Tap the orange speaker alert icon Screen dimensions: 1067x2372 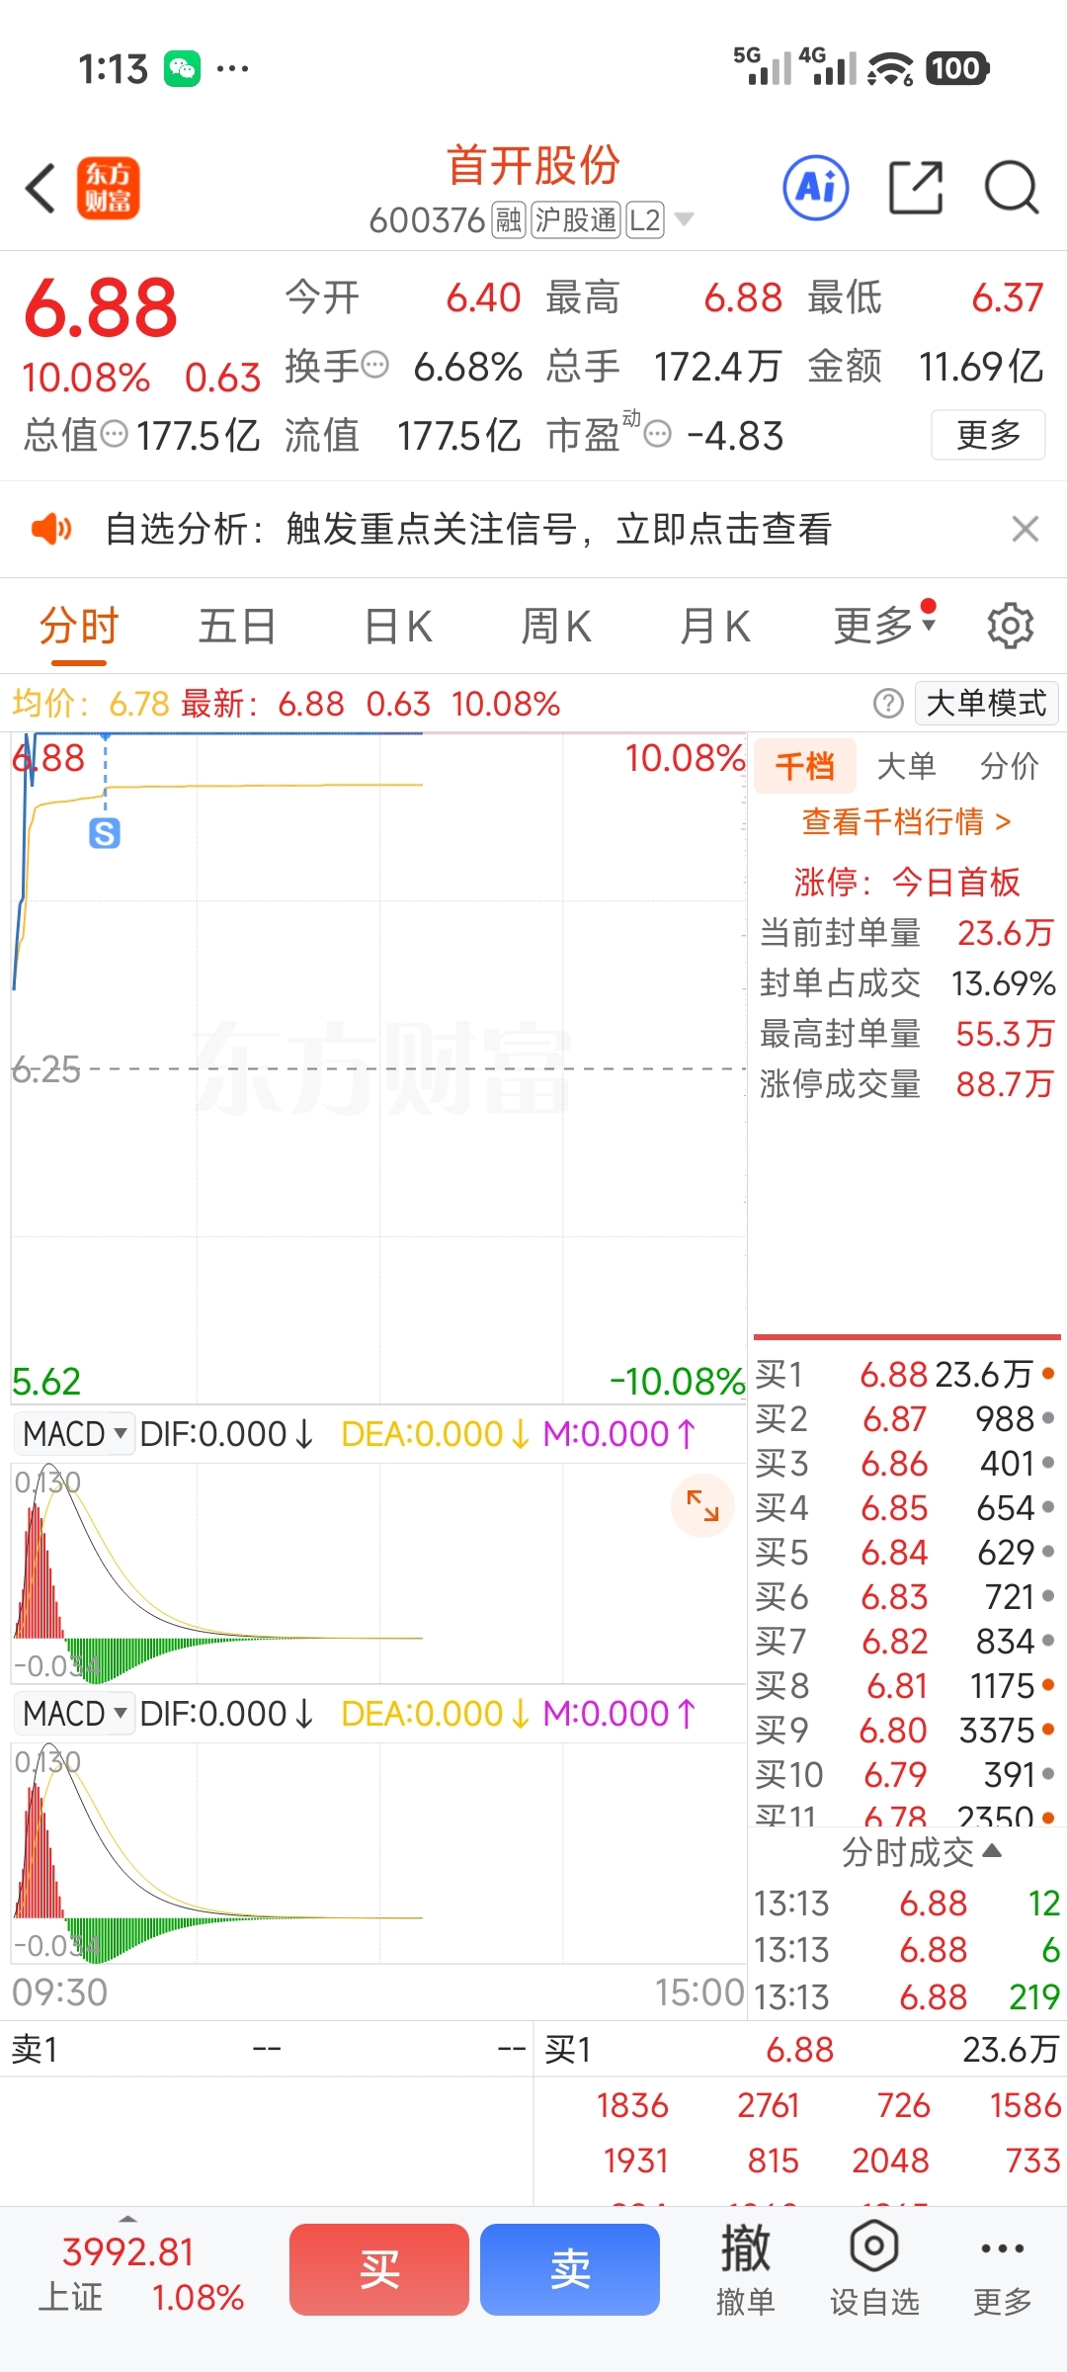click(51, 529)
